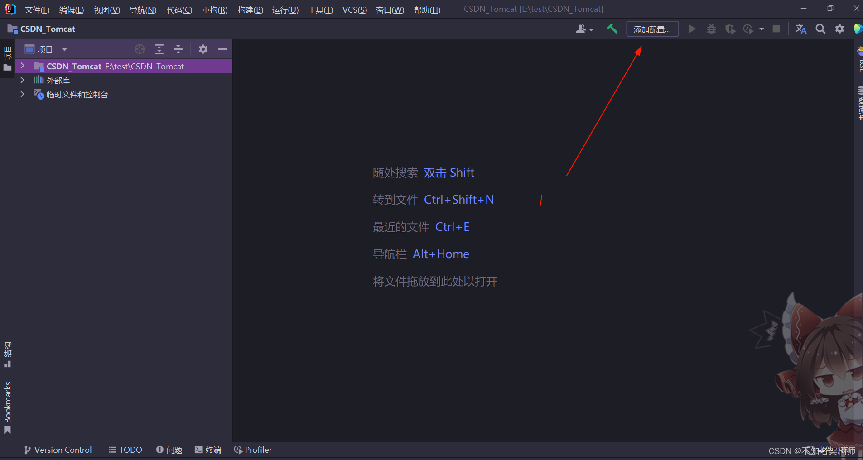The image size is (863, 460).
Task: Open the VCS(S) menu
Action: pos(354,10)
